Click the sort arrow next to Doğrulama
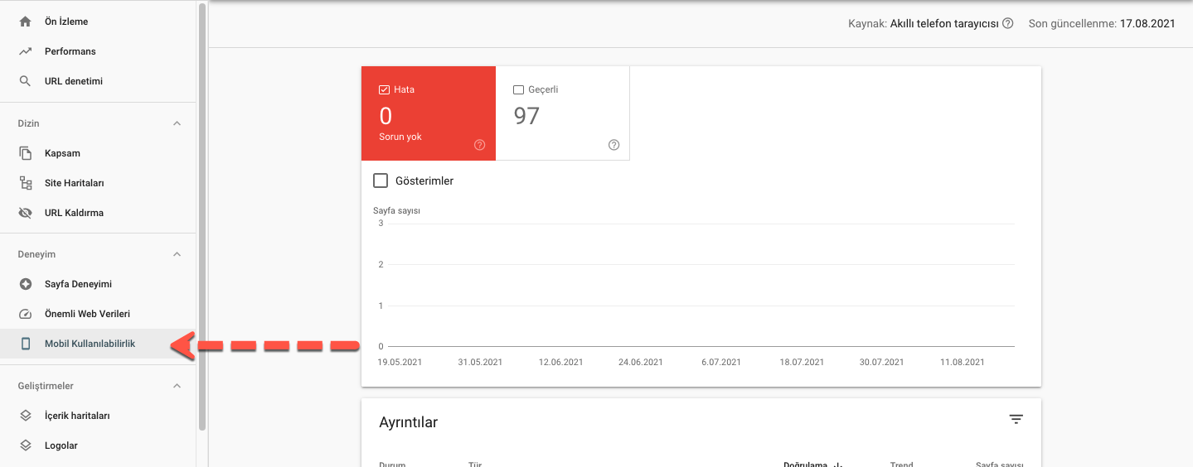This screenshot has width=1193, height=467. pos(837,465)
